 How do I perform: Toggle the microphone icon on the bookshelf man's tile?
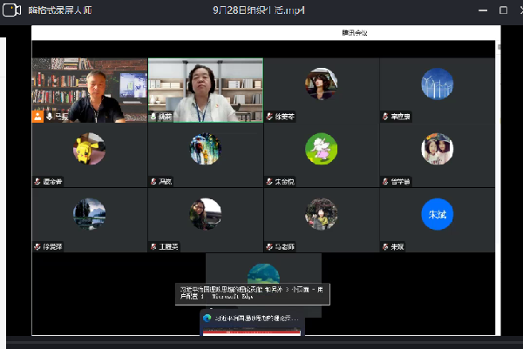pos(49,116)
